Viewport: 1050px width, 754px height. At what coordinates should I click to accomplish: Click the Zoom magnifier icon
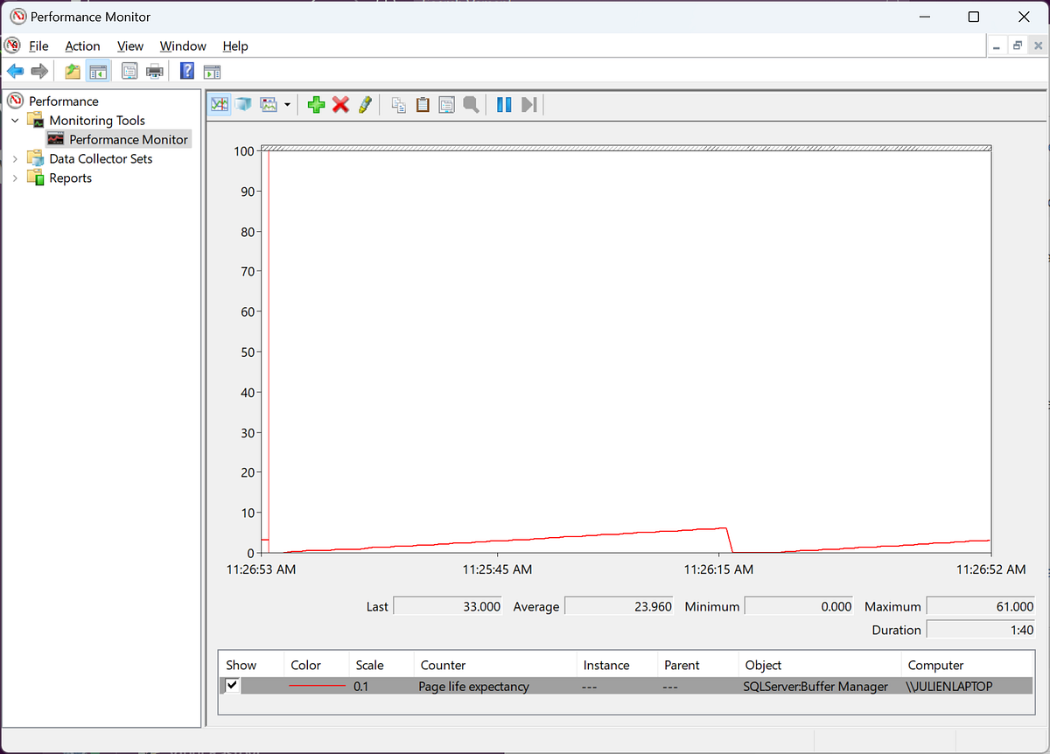click(471, 104)
